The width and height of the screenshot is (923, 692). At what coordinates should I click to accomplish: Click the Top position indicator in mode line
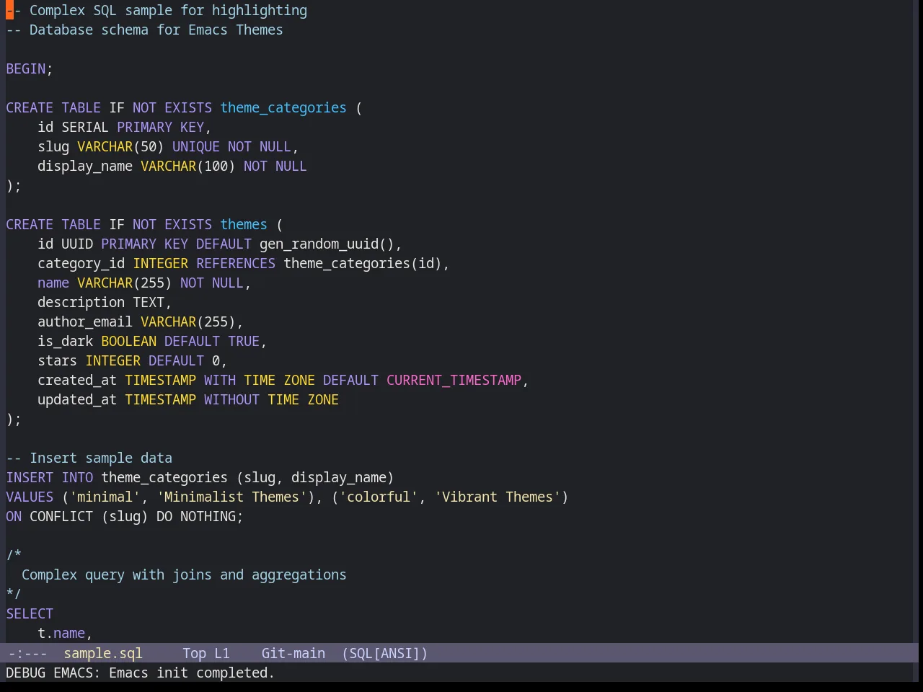click(194, 653)
